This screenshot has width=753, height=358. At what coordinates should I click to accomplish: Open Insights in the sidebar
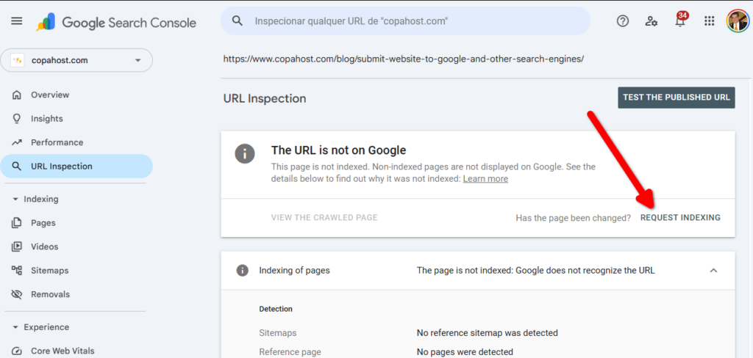click(x=47, y=118)
